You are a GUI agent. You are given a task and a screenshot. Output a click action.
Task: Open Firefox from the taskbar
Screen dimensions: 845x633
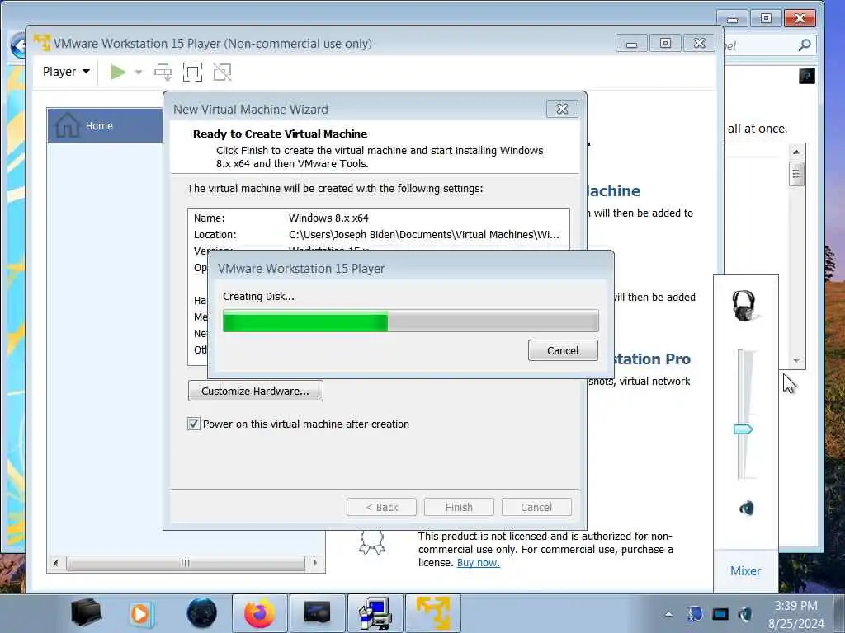point(259,613)
